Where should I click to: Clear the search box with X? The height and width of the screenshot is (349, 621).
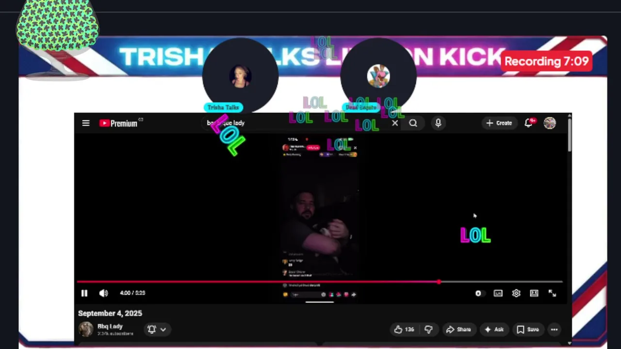[x=395, y=123]
